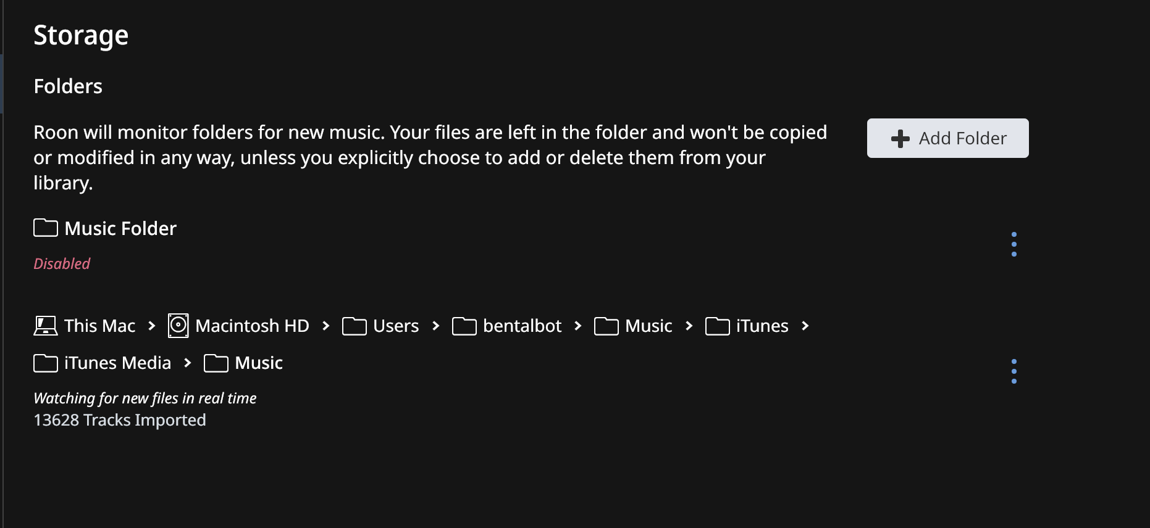Click chevron after iTunes Media

pos(188,363)
